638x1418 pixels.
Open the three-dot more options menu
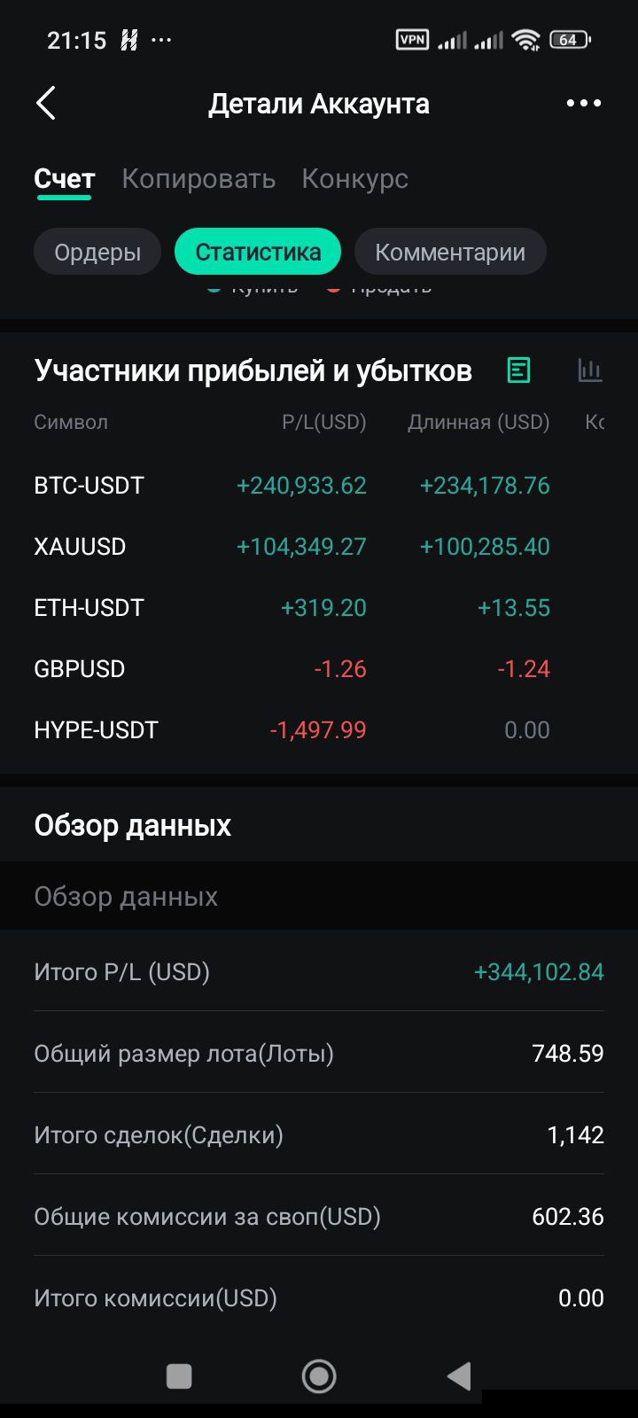click(x=583, y=104)
